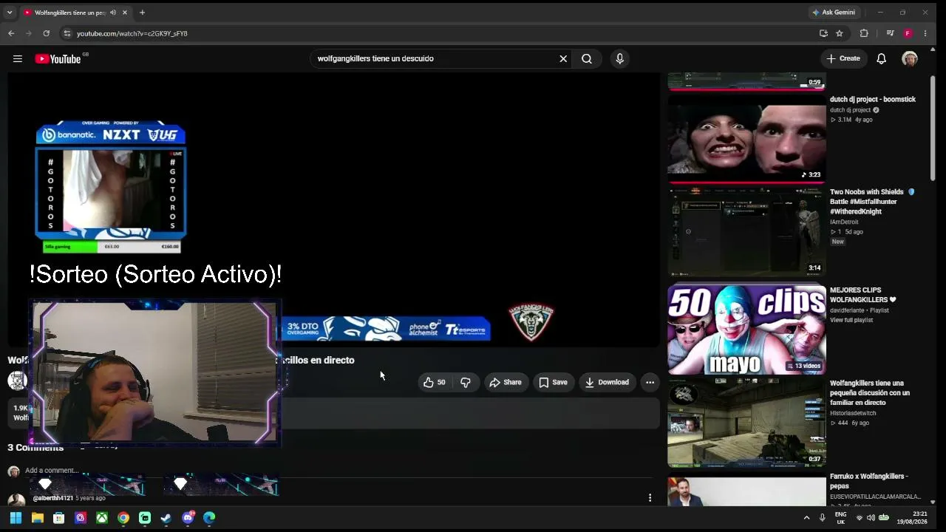Mute the tab via the speaker icon
Image resolution: width=946 pixels, height=532 pixels.
pyautogui.click(x=113, y=13)
